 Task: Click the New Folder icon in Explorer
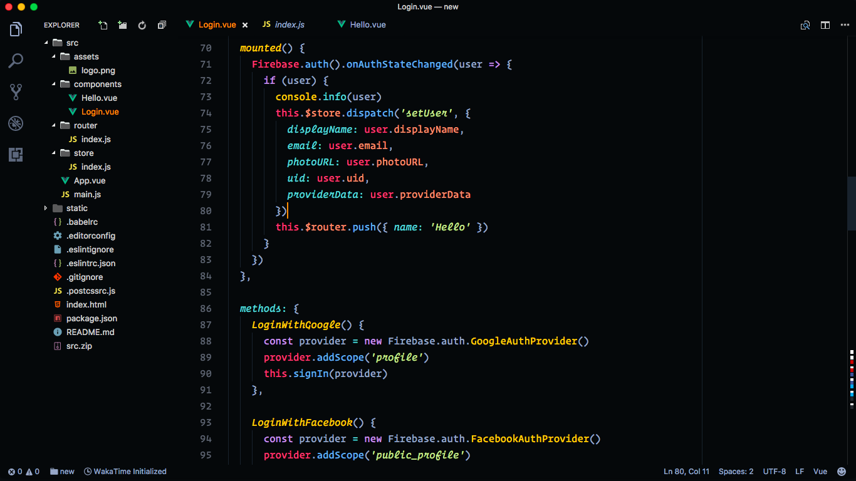tap(122, 25)
